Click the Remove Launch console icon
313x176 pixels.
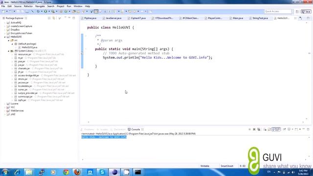(254, 129)
